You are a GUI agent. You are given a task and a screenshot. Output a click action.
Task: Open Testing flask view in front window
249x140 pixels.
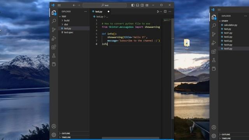click(54, 56)
